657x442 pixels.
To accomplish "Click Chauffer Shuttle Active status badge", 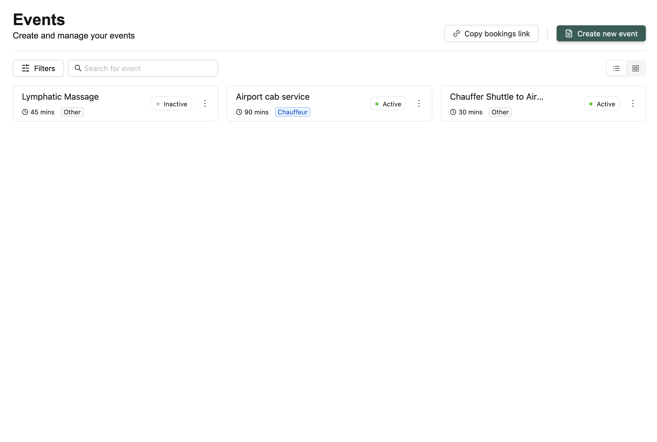I will point(602,104).
